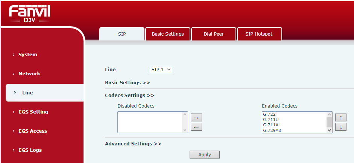Expand the Advanced Settings section
Screen dimensions: 354x163
point(133,144)
